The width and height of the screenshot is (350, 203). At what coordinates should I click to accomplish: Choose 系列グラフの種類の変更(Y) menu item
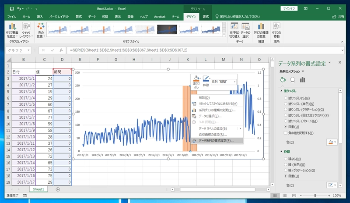[x=217, y=110]
